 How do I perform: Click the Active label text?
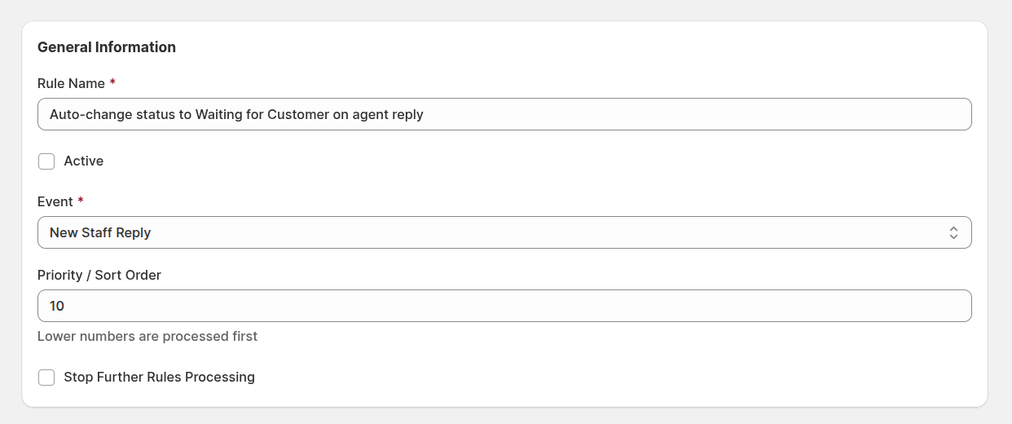click(84, 161)
